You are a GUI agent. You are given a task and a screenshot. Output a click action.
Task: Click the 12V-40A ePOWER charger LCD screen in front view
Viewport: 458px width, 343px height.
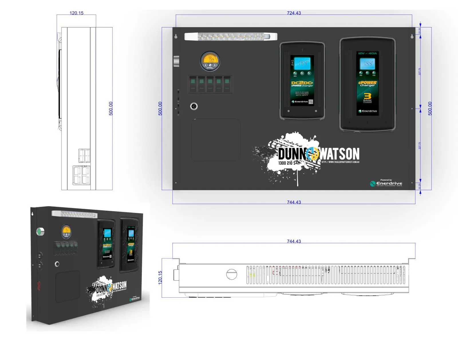368,63
